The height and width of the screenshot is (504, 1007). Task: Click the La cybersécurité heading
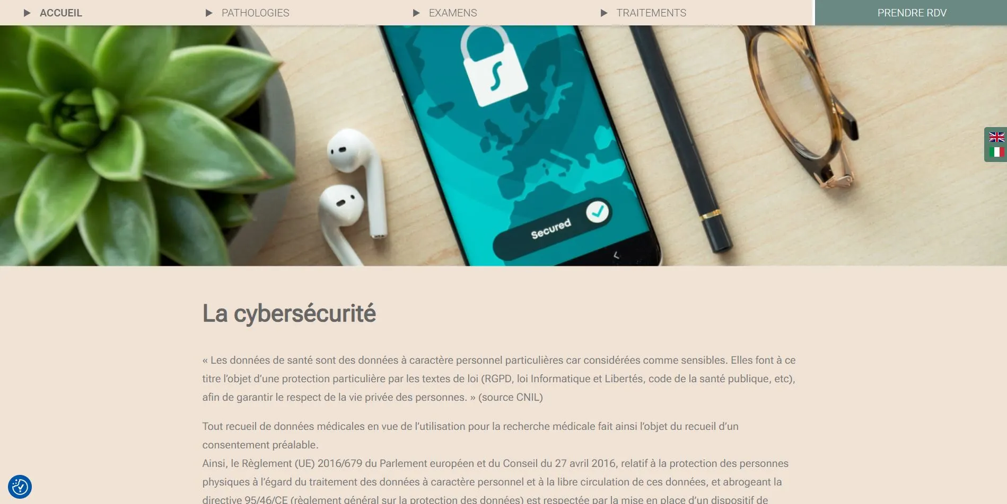[x=289, y=313]
